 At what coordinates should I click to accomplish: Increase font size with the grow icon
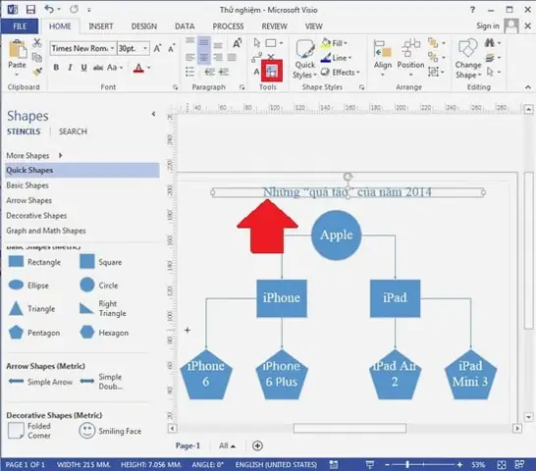tap(157, 48)
